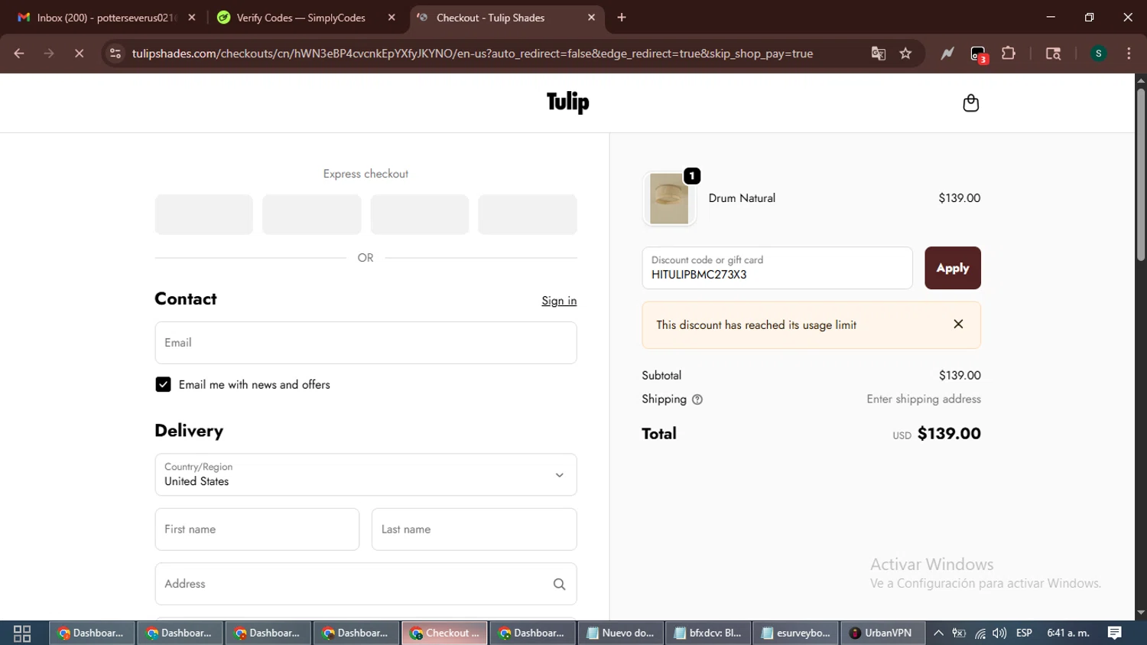Open the bfxdcv Notepad taskbar item

coord(709,634)
